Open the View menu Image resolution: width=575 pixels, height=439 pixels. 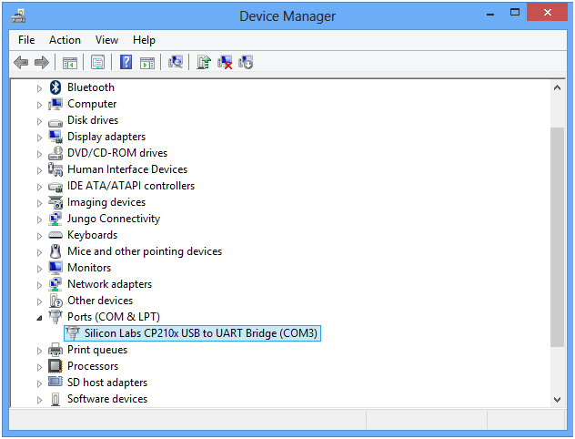pos(106,40)
